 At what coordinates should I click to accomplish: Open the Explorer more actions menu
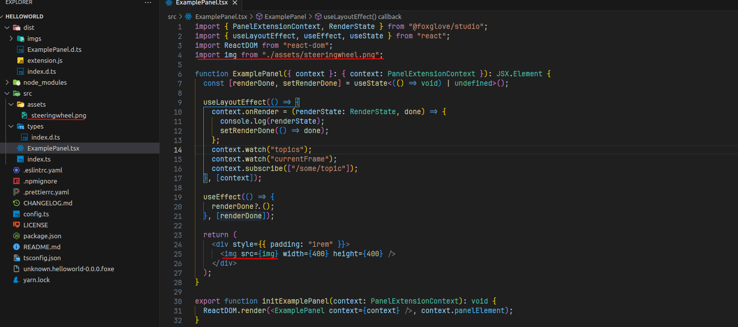tap(148, 3)
